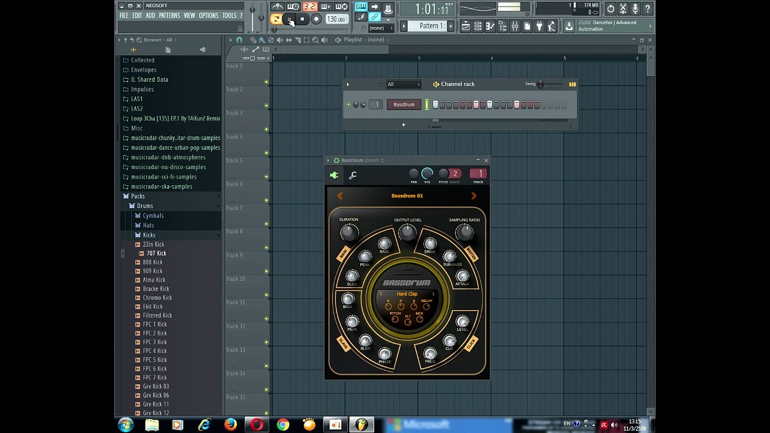
Task: Click the undo history power icon
Action: click(x=611, y=8)
